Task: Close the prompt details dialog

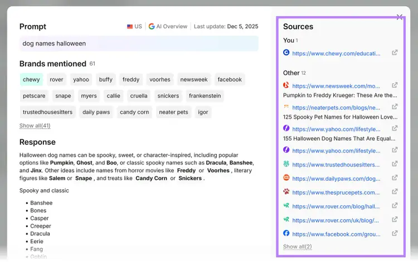Action: click(x=400, y=17)
